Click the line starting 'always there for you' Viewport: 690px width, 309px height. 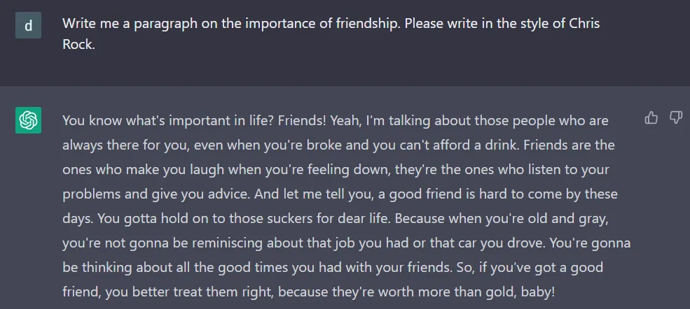coord(338,145)
